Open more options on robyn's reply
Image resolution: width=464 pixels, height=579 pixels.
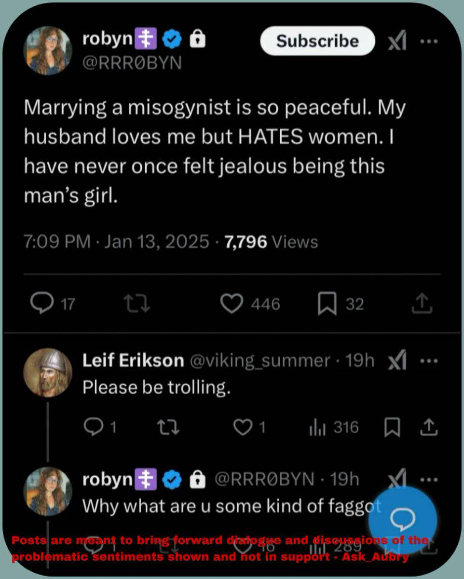pyautogui.click(x=427, y=480)
